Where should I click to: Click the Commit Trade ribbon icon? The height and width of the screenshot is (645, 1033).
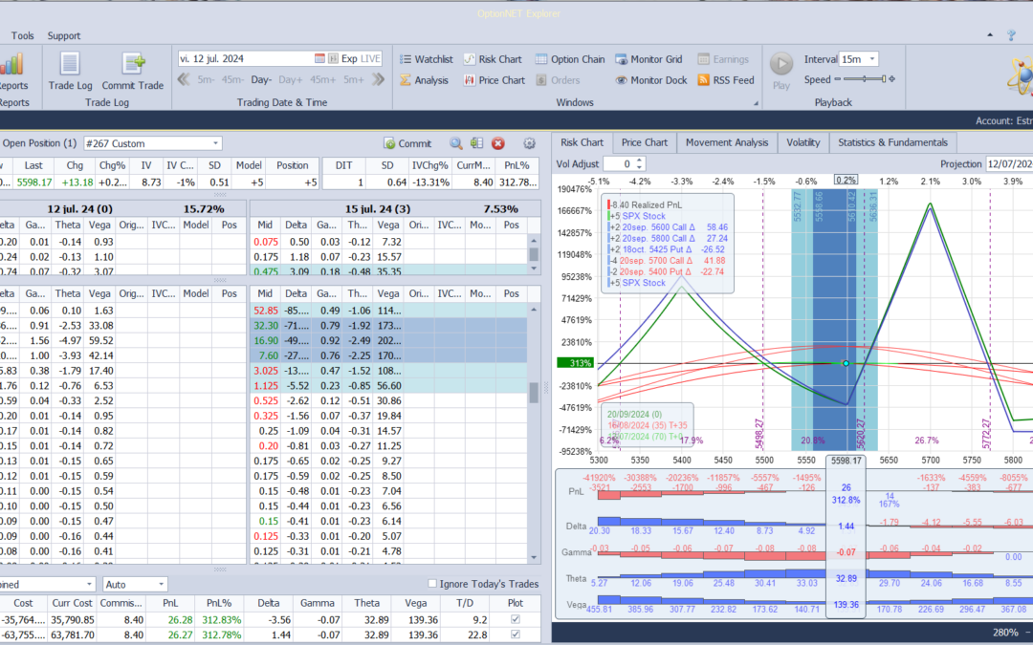point(133,64)
